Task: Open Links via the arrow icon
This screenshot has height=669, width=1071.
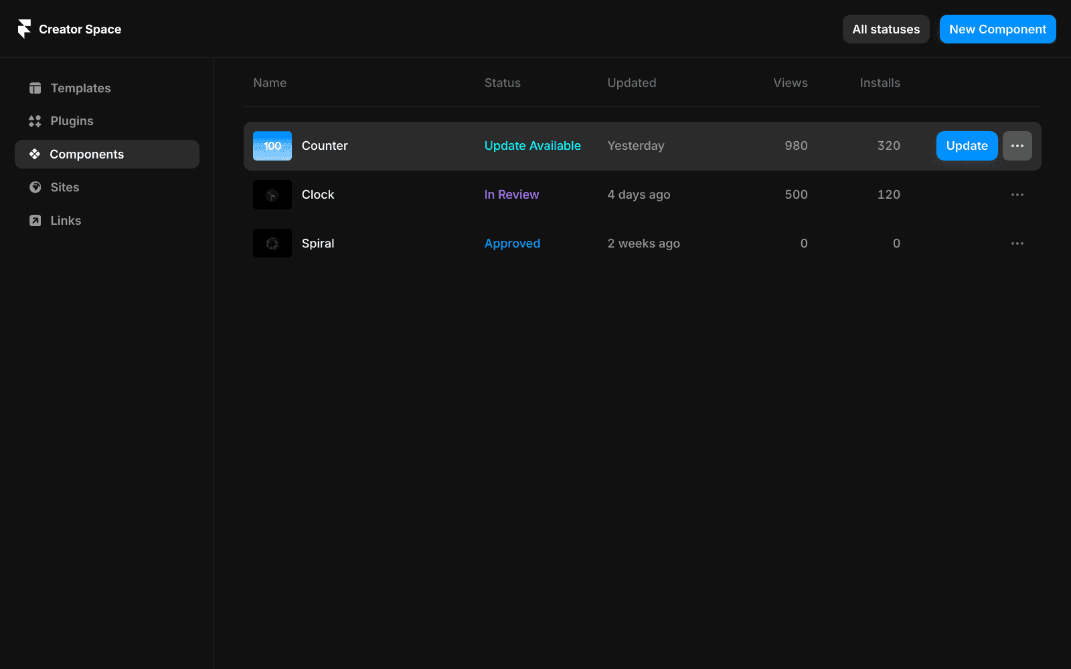Action: point(34,220)
